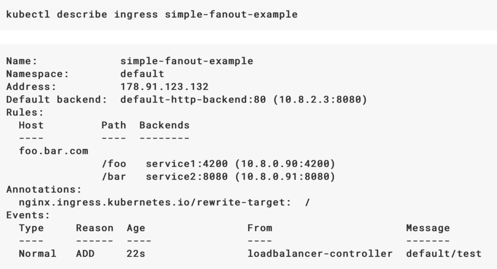
Task: Click the Host column header
Action: coord(31,125)
